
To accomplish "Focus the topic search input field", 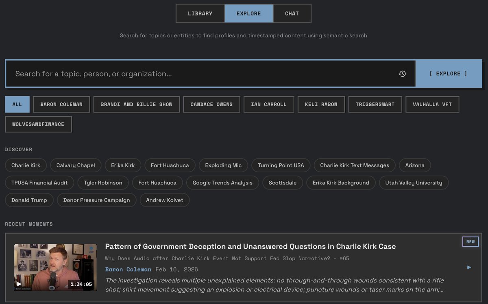I will point(210,74).
